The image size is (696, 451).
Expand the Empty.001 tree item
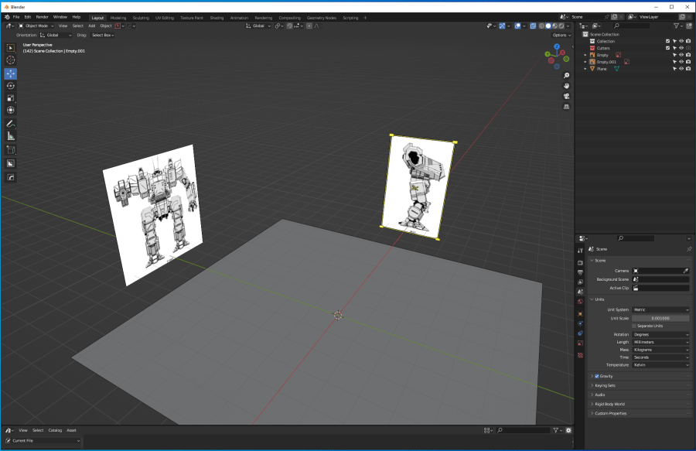585,62
